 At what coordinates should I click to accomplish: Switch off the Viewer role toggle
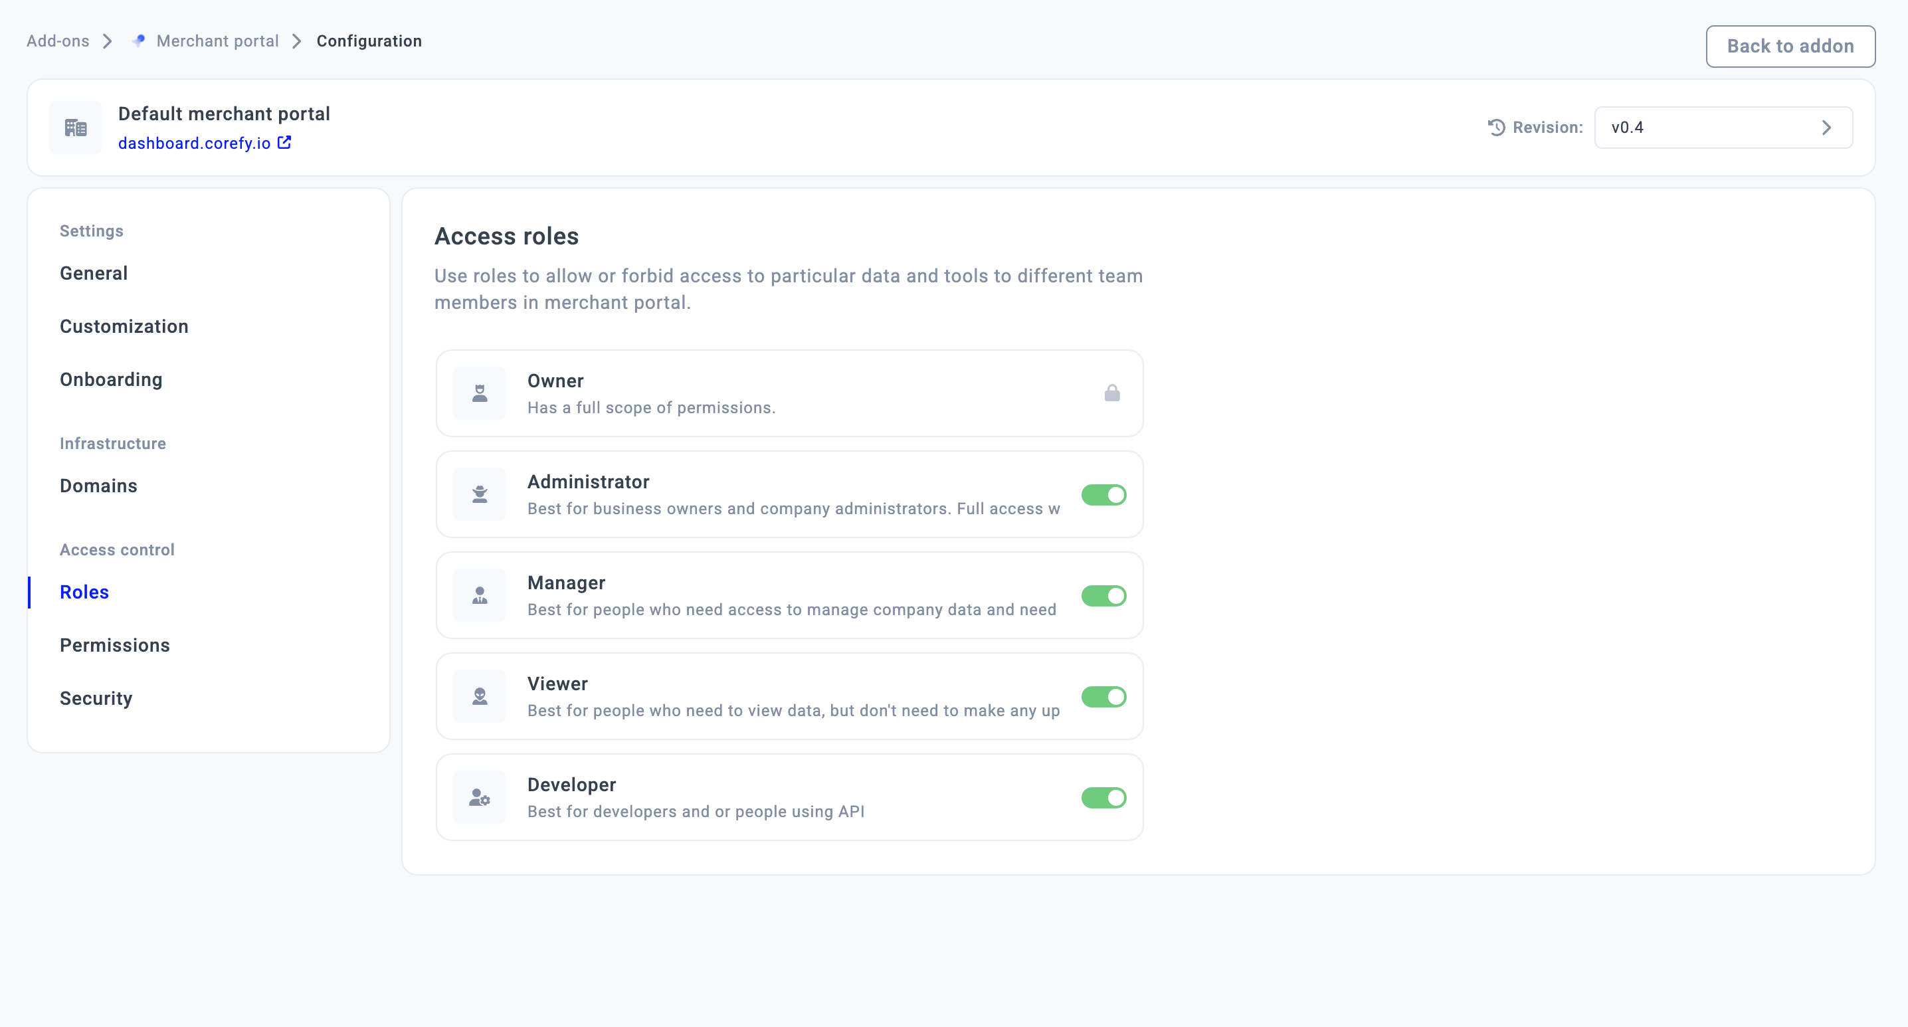pyautogui.click(x=1103, y=697)
